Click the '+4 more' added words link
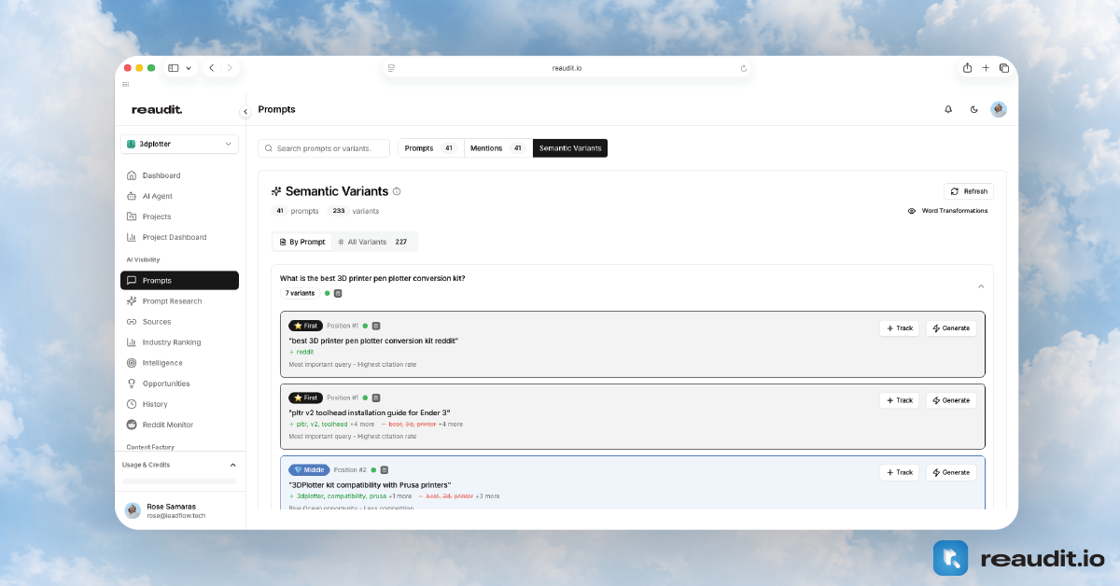The image size is (1120, 586). pyautogui.click(x=362, y=424)
